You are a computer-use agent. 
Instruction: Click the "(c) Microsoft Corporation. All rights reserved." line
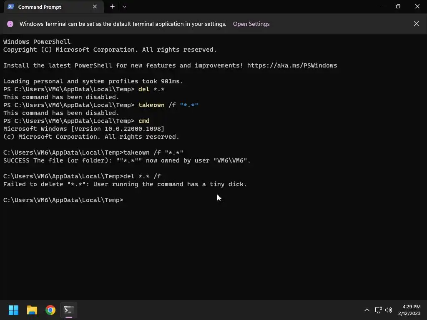pos(91,137)
